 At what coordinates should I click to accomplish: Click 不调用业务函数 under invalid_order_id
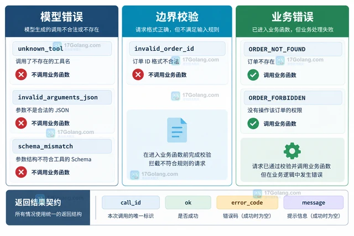tap(167, 75)
